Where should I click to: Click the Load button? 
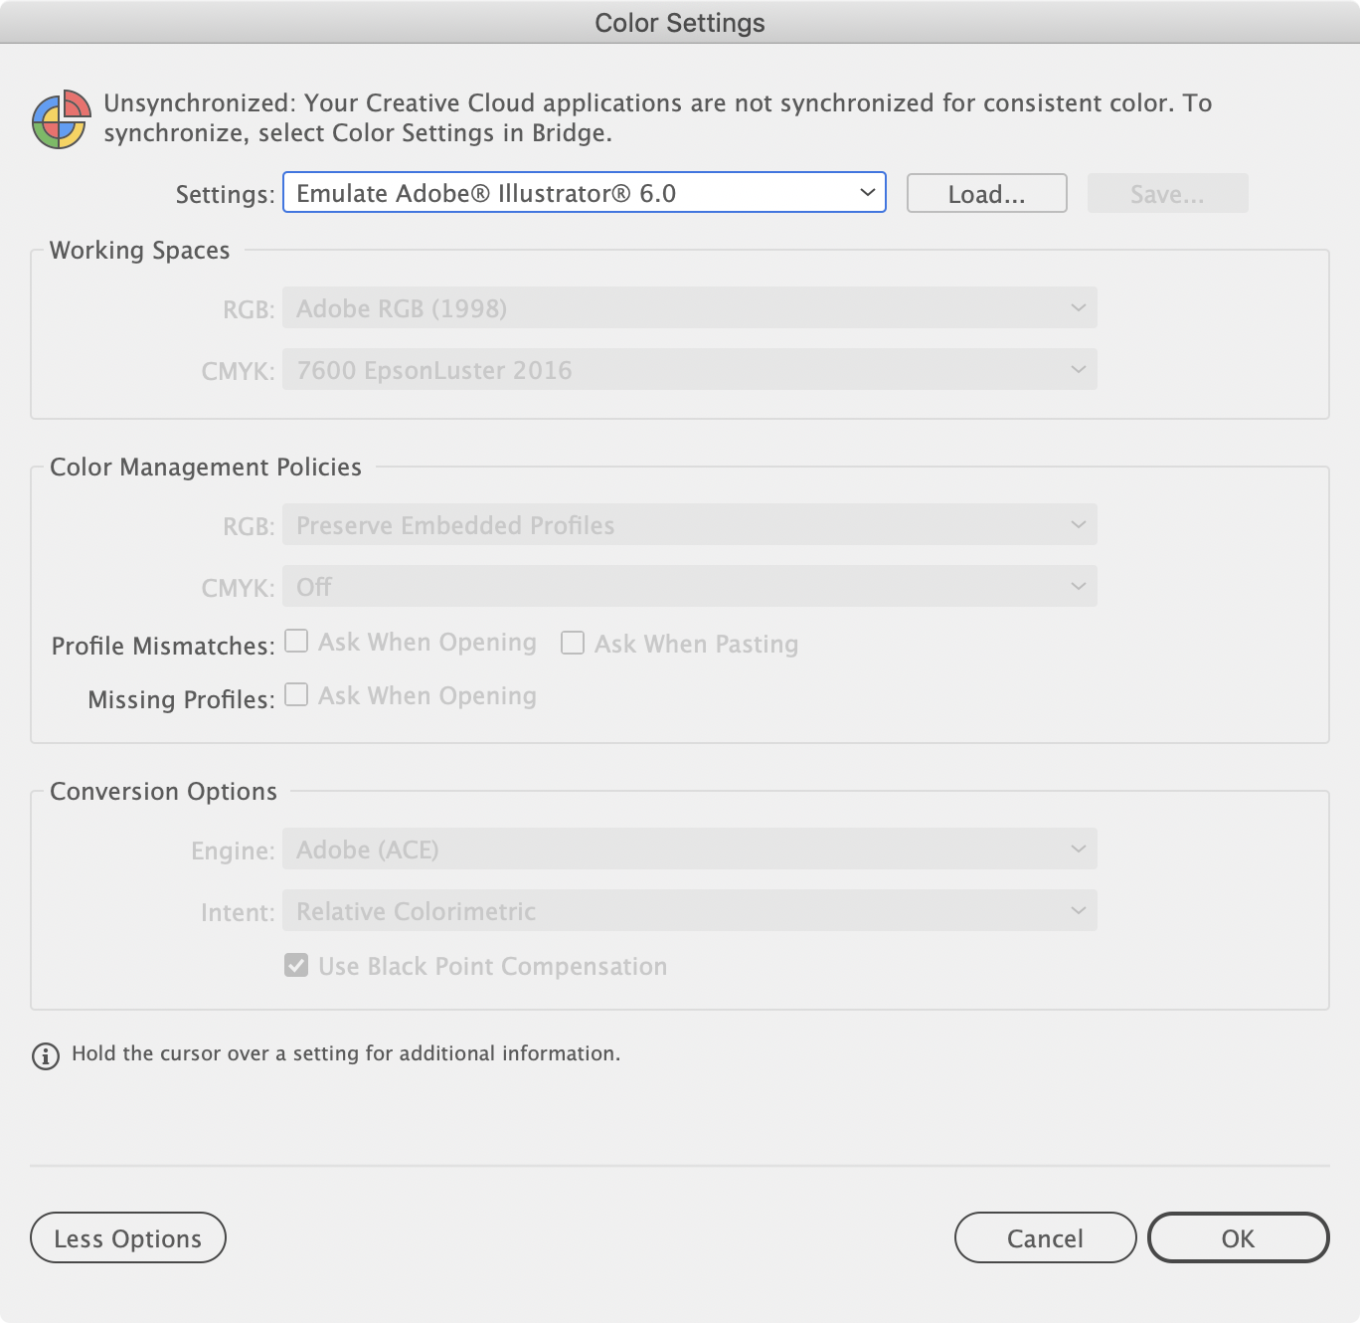tap(985, 193)
